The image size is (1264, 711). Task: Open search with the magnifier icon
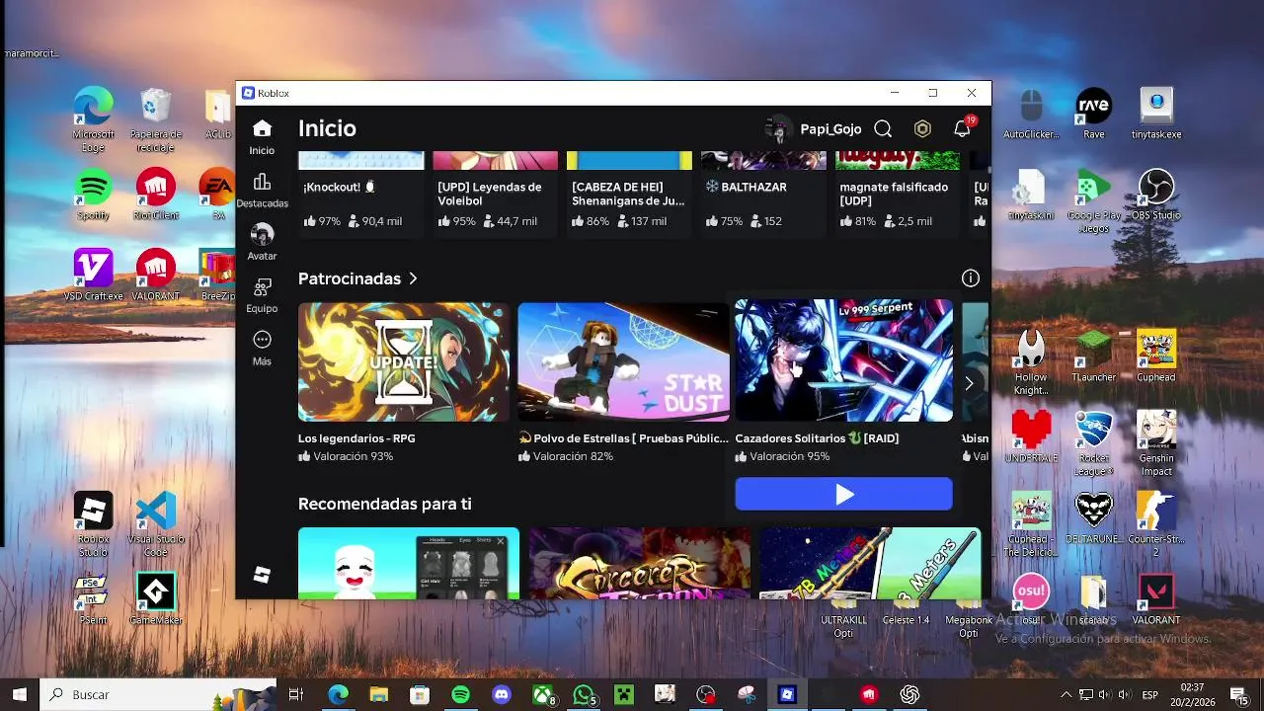pyautogui.click(x=883, y=129)
